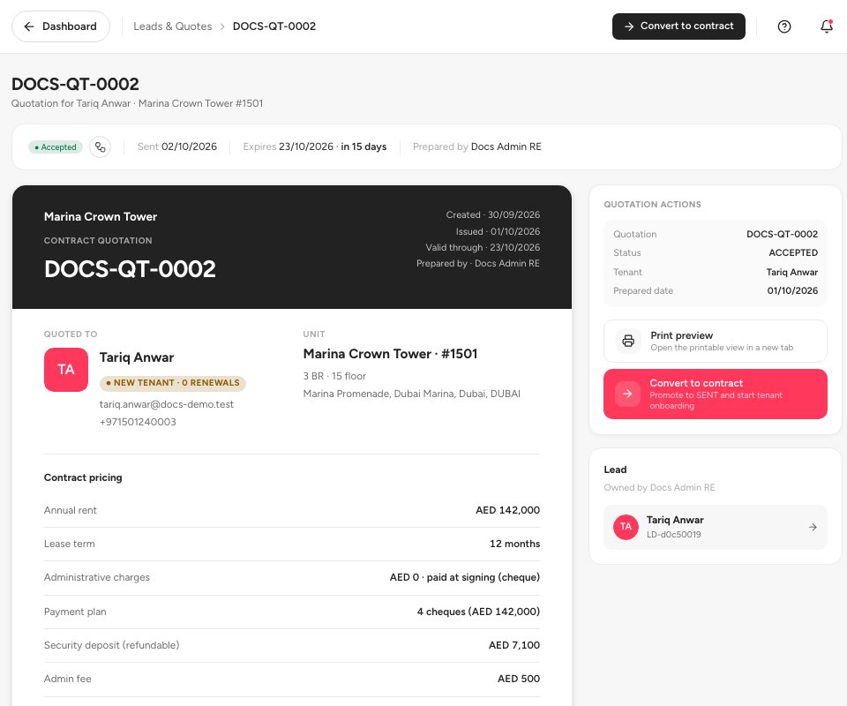Click the New Tenant · 0 Renewals badge
Image resolution: width=847 pixels, height=706 pixels.
pos(172,383)
